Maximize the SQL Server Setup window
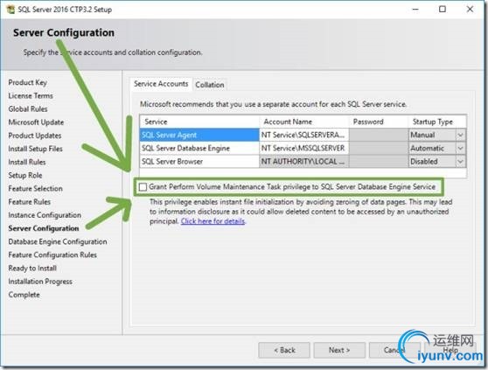Screen dimensions: 488x370 pyautogui.click(x=443, y=10)
